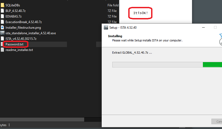Select ista_standalone_installer_4.52.40.exe file name

tap(31, 33)
